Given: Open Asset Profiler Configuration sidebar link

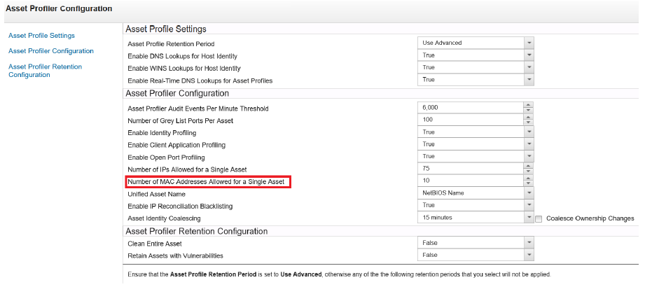Looking at the screenshot, I should click(x=51, y=51).
